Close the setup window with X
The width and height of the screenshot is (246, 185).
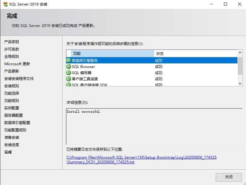point(239,4)
